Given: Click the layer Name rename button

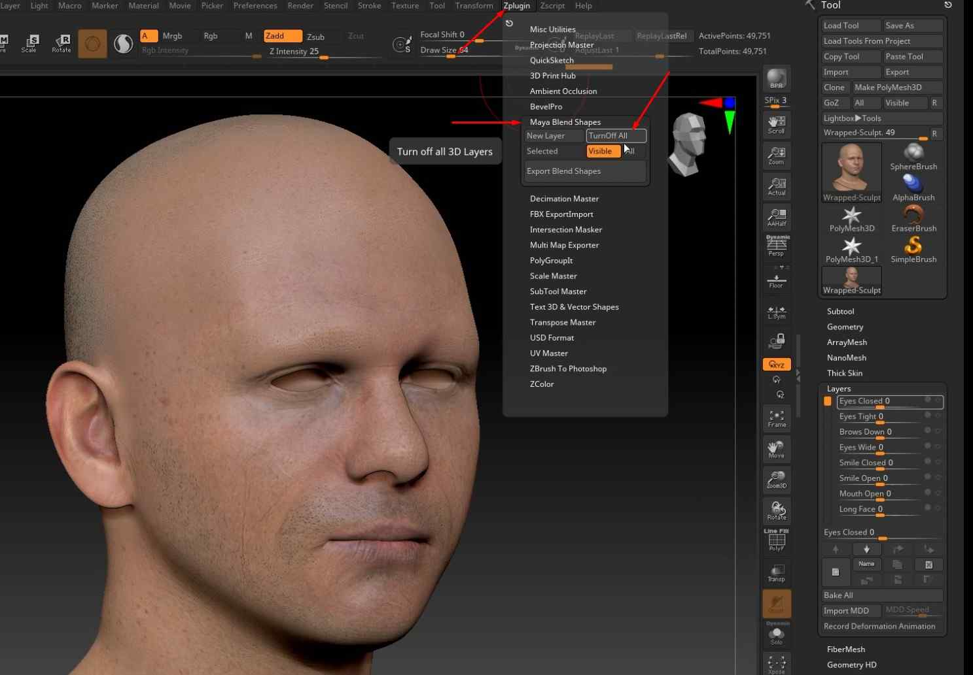Looking at the screenshot, I should [x=866, y=564].
